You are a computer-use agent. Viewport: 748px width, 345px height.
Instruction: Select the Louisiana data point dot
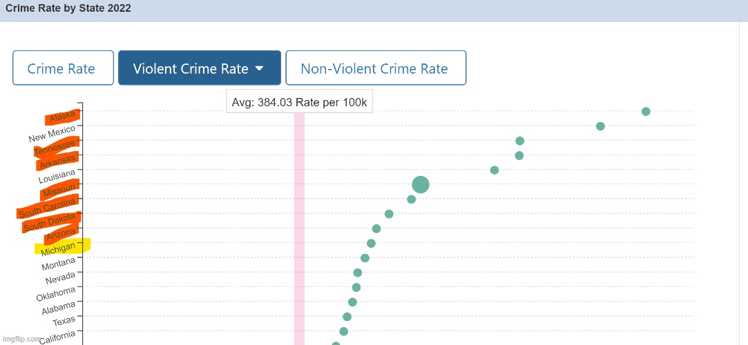click(495, 170)
